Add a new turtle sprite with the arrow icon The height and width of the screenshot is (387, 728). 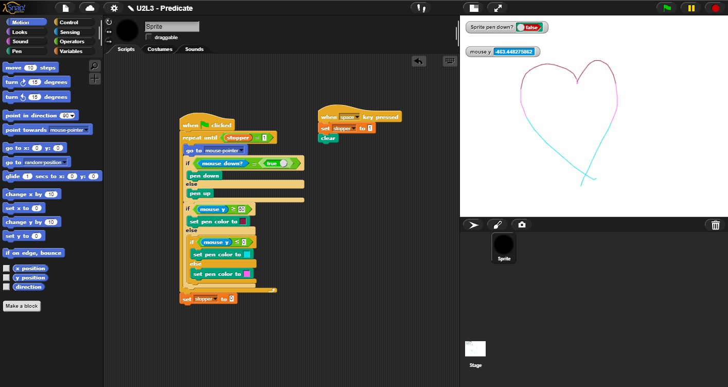coord(473,224)
